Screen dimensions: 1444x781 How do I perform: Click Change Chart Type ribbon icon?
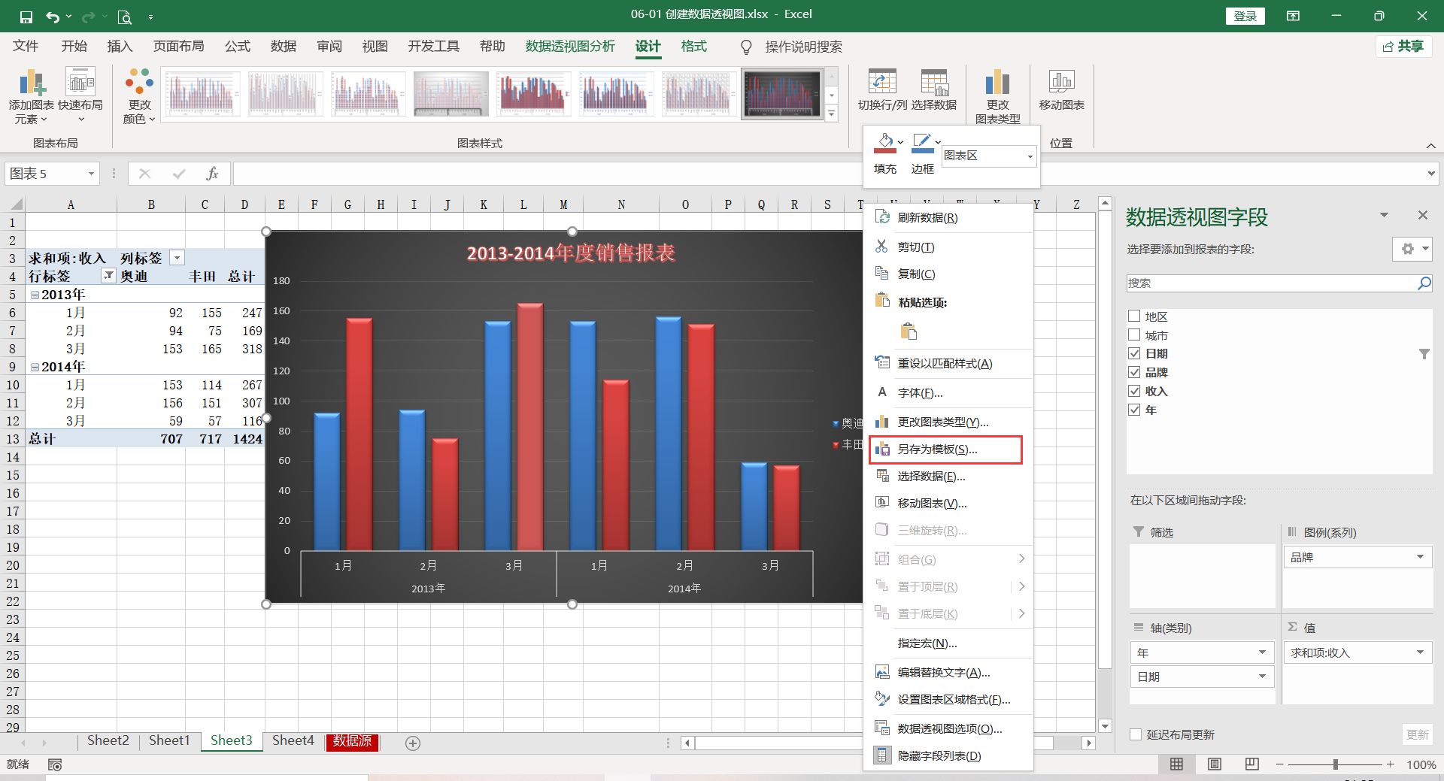click(997, 82)
